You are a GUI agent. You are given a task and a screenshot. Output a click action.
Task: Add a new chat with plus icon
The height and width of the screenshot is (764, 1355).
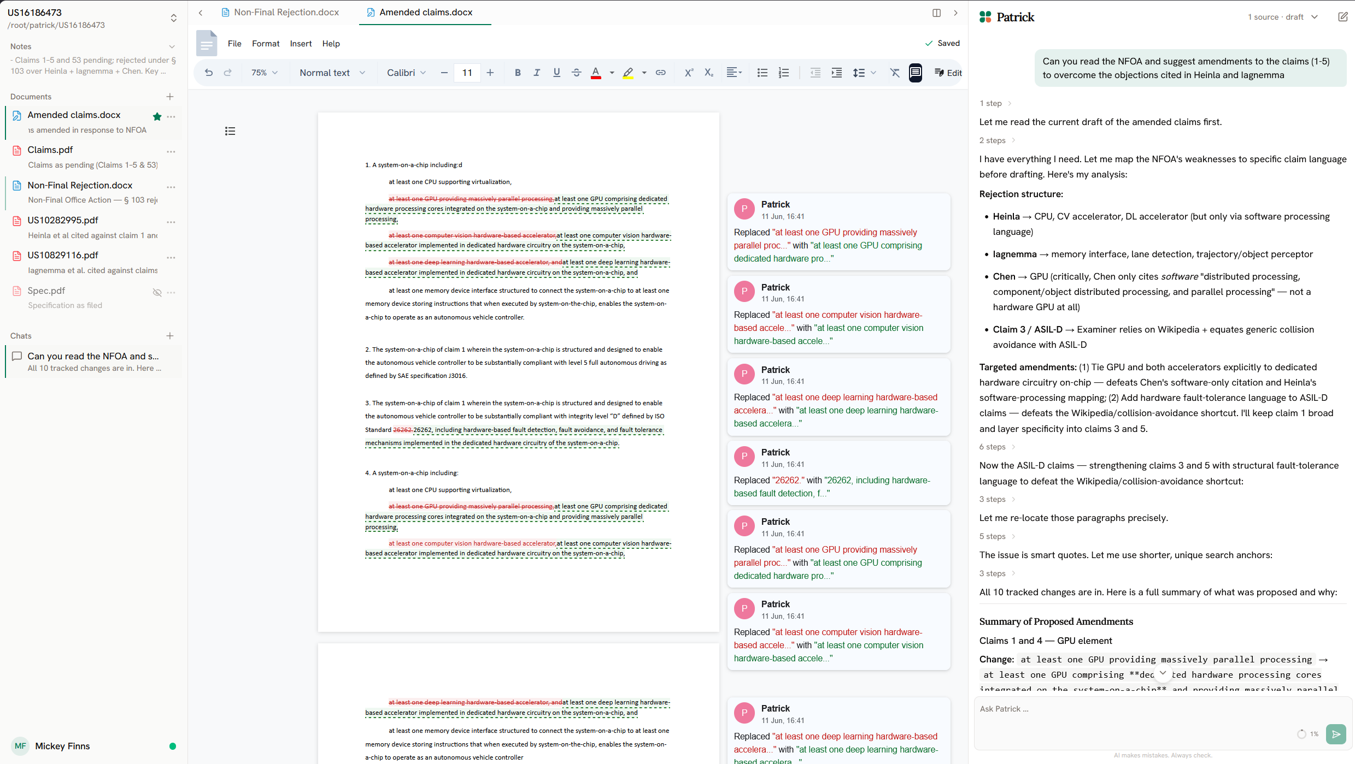pyautogui.click(x=170, y=336)
